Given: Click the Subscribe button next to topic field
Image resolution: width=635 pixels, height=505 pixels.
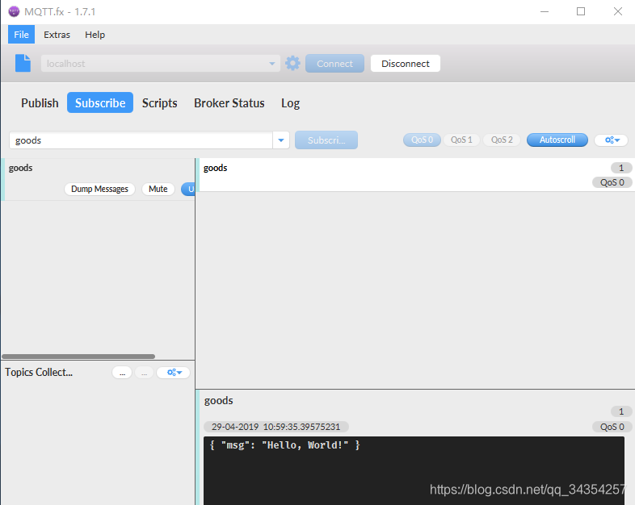Looking at the screenshot, I should pos(326,140).
